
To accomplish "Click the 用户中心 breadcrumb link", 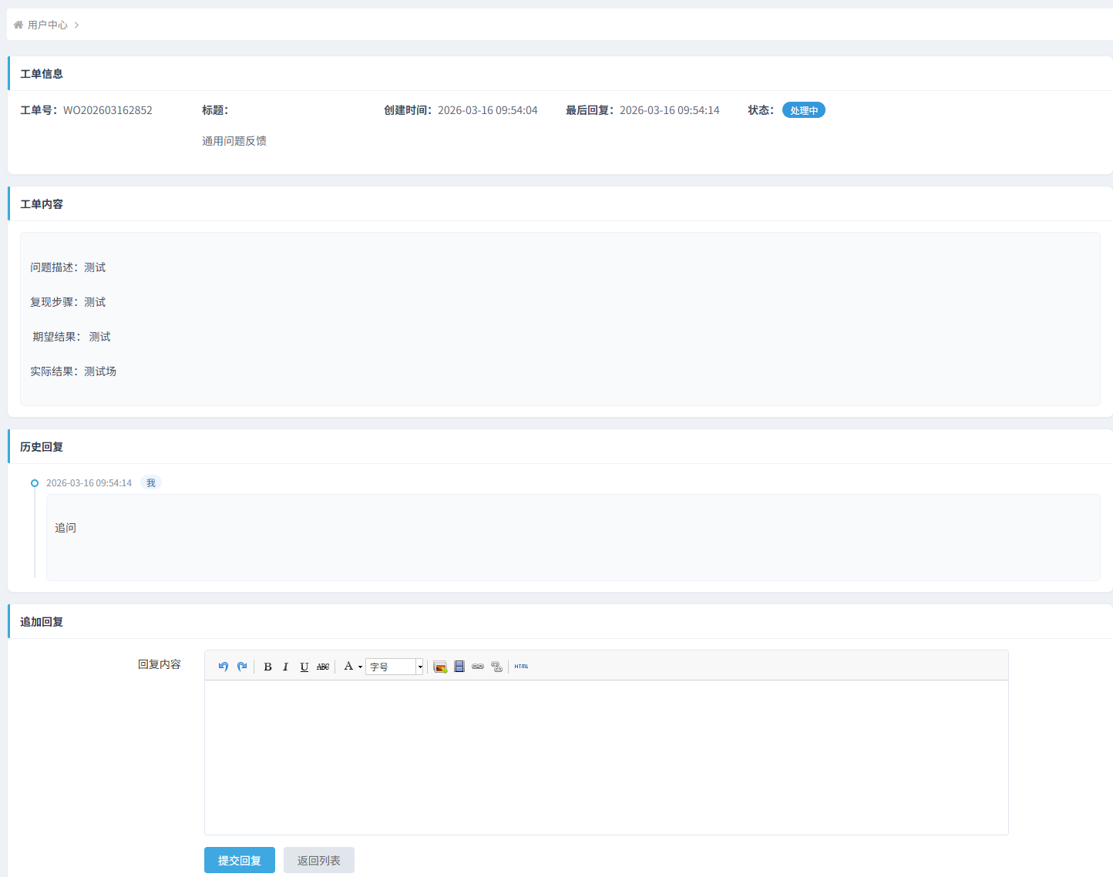I will click(x=48, y=25).
